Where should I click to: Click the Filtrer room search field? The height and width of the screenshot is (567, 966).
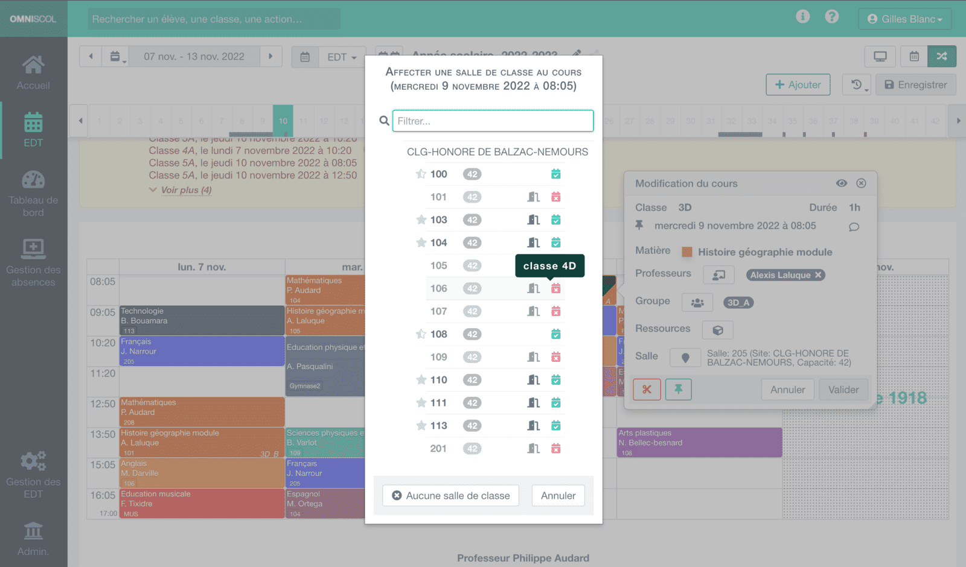(x=493, y=121)
